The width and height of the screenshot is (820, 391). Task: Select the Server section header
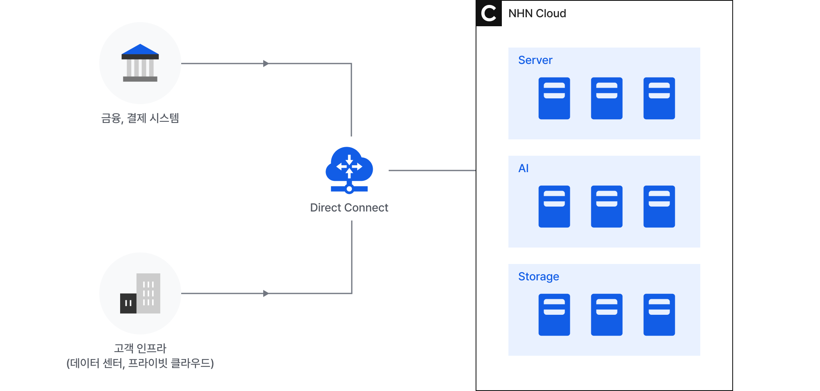pos(535,60)
